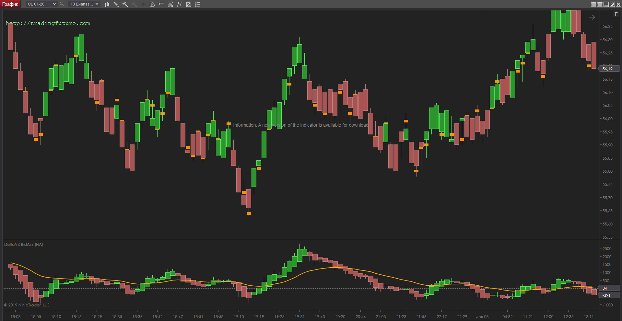Click the zoom out magnifier icon
622x321 pixels.
[134, 4]
